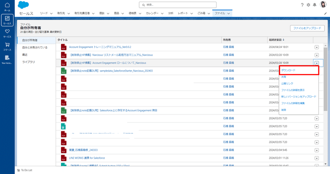Sort by the タイトル column header
Viewport: 330px width, 174px height.
point(63,40)
